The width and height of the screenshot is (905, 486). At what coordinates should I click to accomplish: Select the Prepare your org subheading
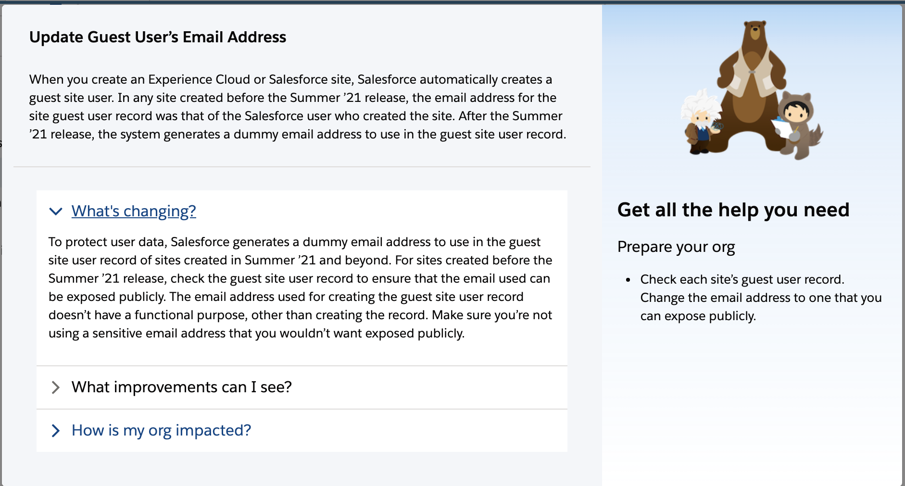(676, 247)
